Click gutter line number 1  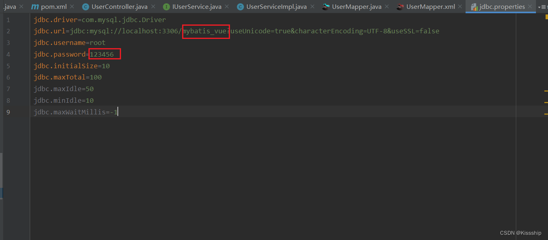pyautogui.click(x=8, y=20)
